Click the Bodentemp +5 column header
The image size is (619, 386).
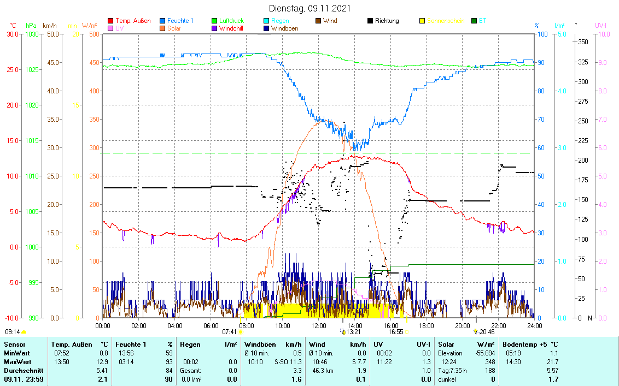click(524, 345)
